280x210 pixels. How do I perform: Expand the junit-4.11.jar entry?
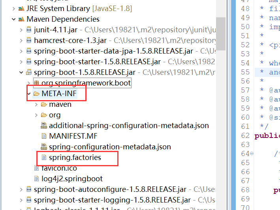(x=21, y=30)
